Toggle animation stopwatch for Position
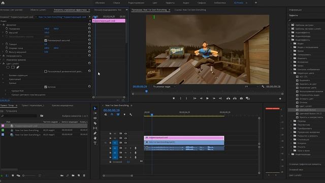 tap(7, 28)
